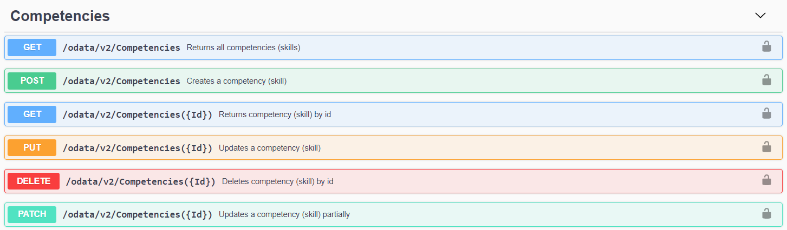Click the authorization lock on GET by id row
The height and width of the screenshot is (230, 787).
[x=766, y=114]
